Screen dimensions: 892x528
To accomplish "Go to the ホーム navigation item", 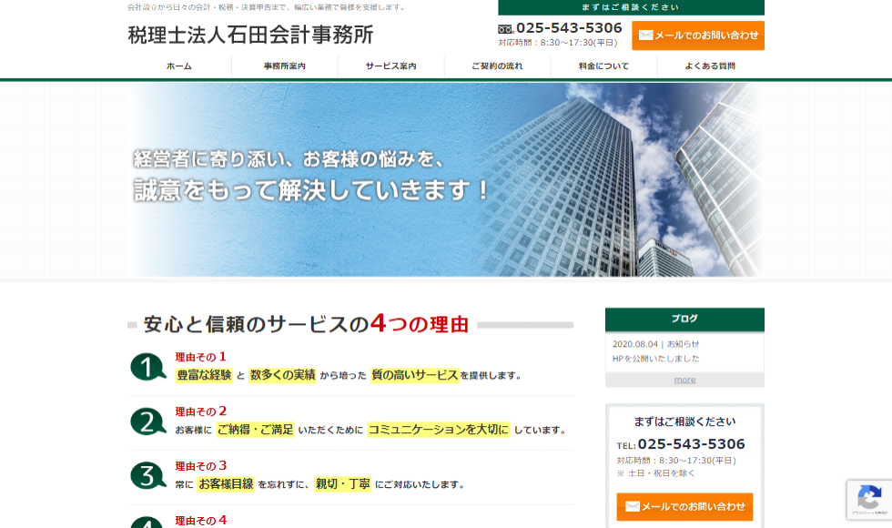I will coord(179,66).
